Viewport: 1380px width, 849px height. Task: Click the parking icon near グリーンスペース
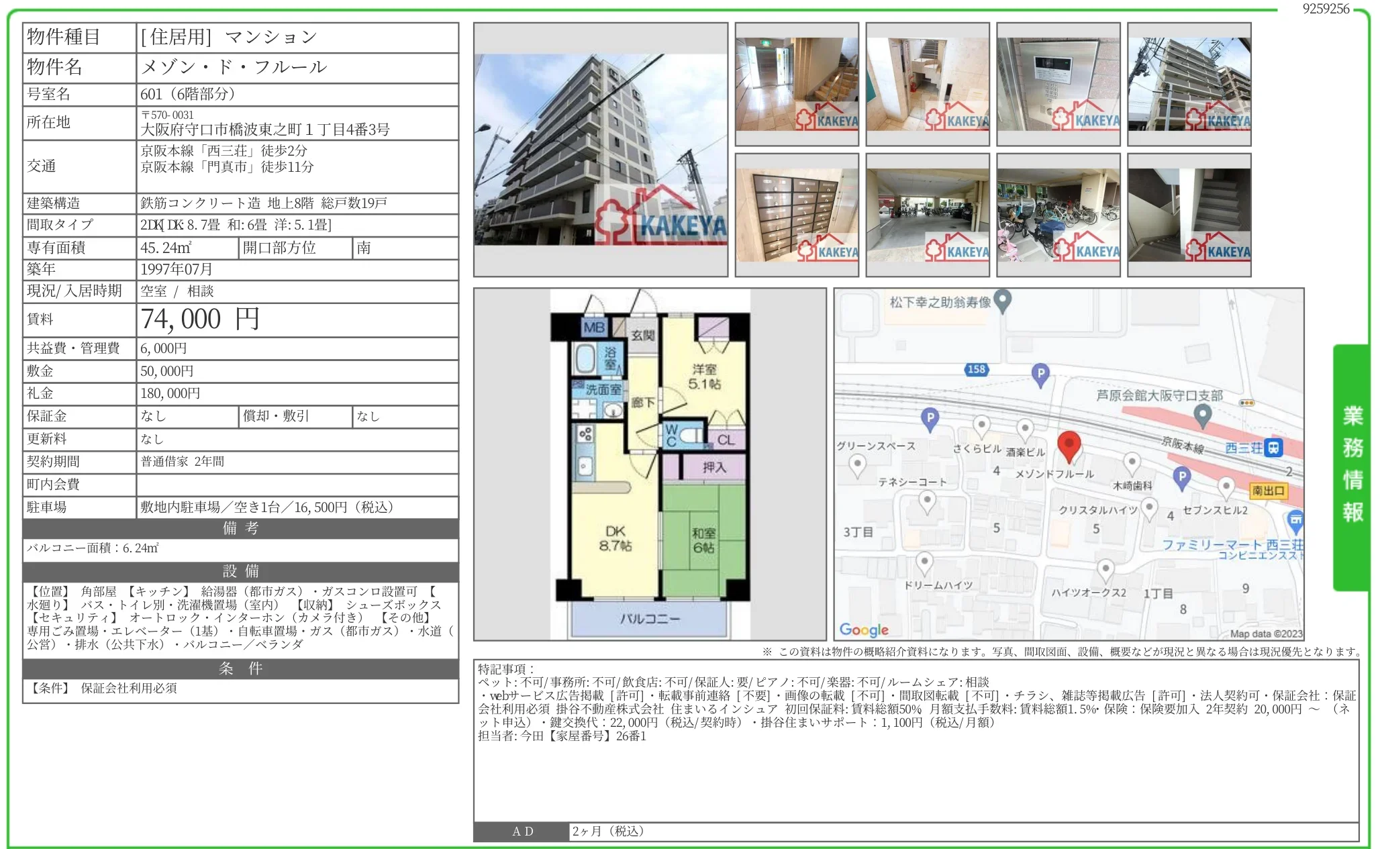point(930,419)
